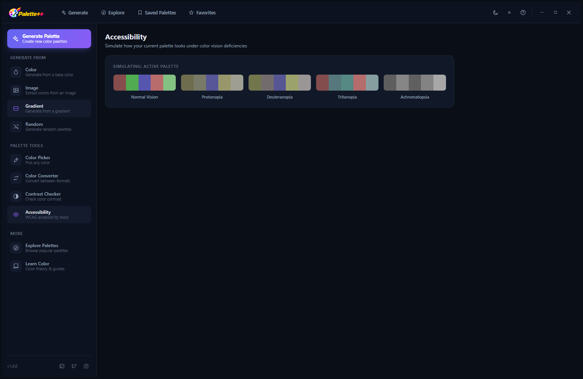Click the Accessibility page heading
The width and height of the screenshot is (583, 379).
tap(126, 37)
